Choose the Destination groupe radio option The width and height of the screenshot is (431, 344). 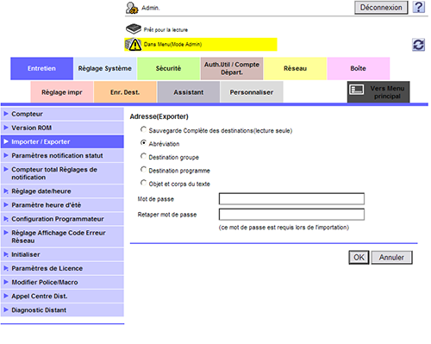(x=143, y=156)
